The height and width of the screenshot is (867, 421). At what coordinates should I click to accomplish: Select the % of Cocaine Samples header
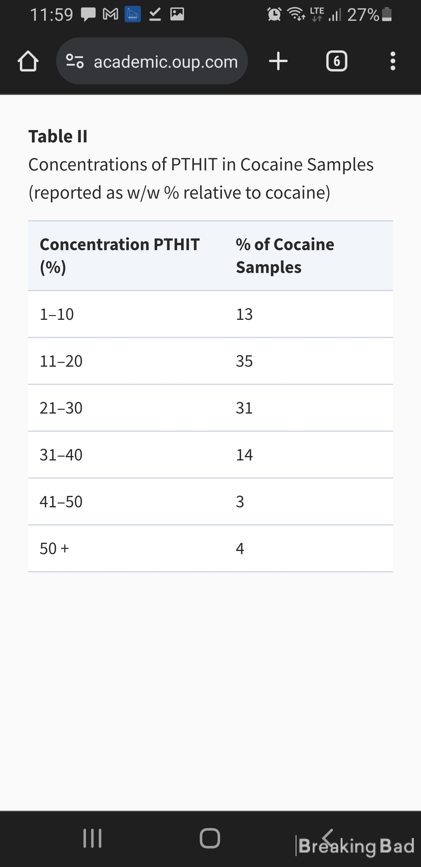(285, 256)
